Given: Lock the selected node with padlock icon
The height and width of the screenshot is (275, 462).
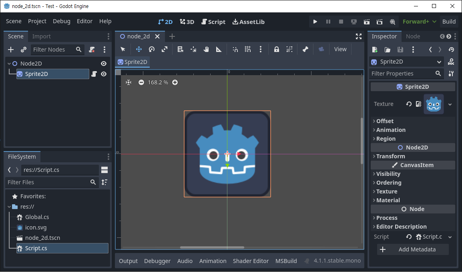Looking at the screenshot, I should click(x=276, y=50).
